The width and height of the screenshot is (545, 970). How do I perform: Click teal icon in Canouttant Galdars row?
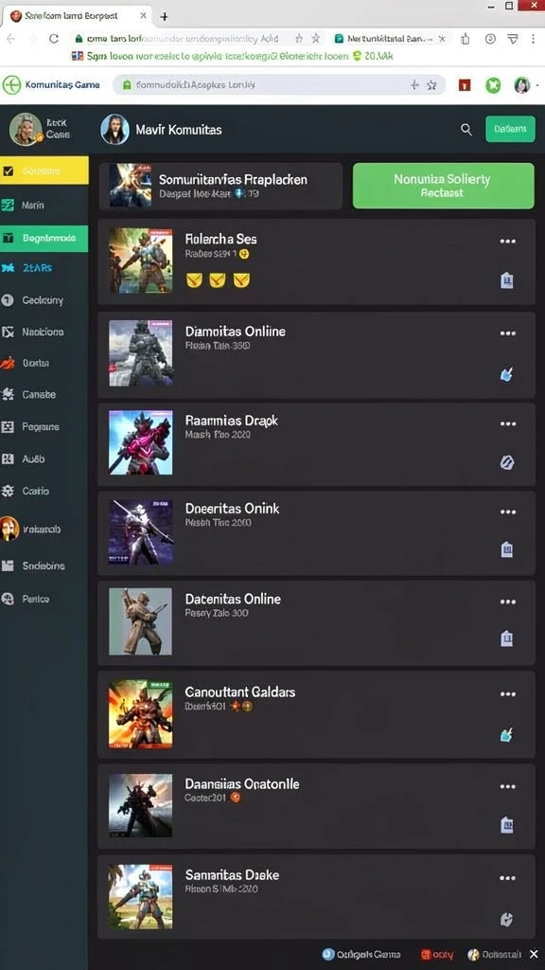pyautogui.click(x=507, y=735)
